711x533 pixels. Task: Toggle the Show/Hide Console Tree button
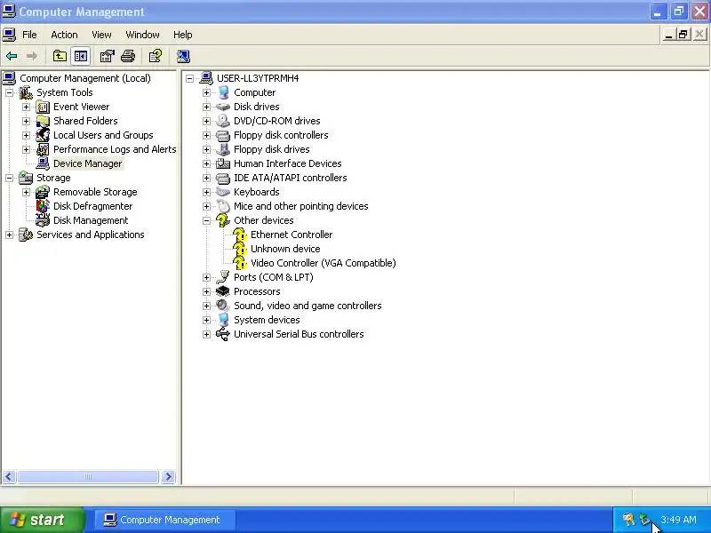[x=81, y=56]
